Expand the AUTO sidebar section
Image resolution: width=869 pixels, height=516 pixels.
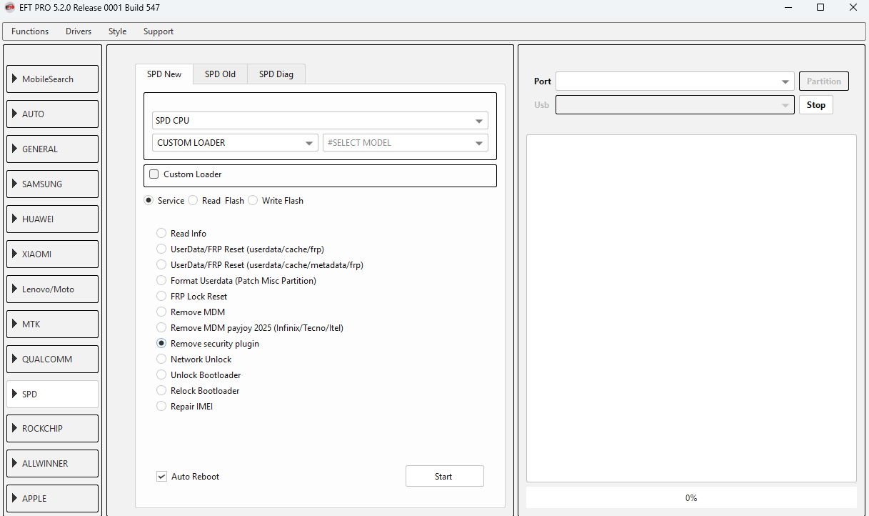tap(53, 114)
